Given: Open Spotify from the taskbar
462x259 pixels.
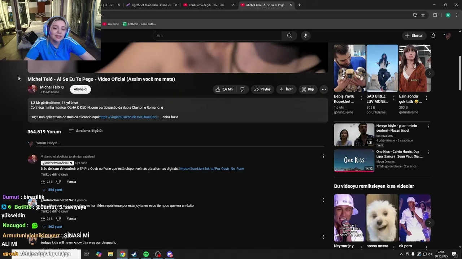Looking at the screenshot, I should pyautogui.click(x=146, y=254).
